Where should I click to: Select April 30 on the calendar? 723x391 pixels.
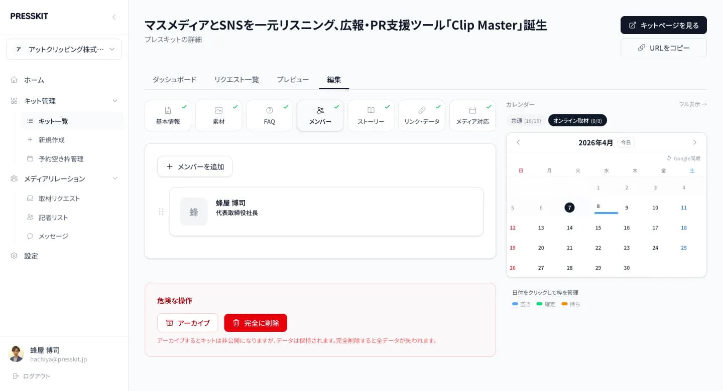(627, 268)
